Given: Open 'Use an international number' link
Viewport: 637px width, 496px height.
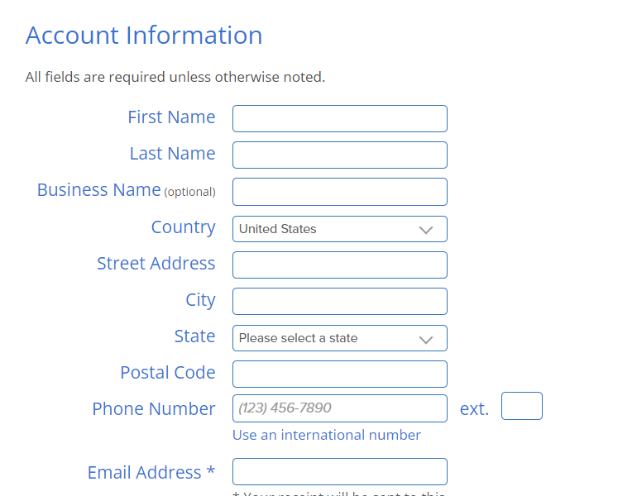Looking at the screenshot, I should (327, 435).
